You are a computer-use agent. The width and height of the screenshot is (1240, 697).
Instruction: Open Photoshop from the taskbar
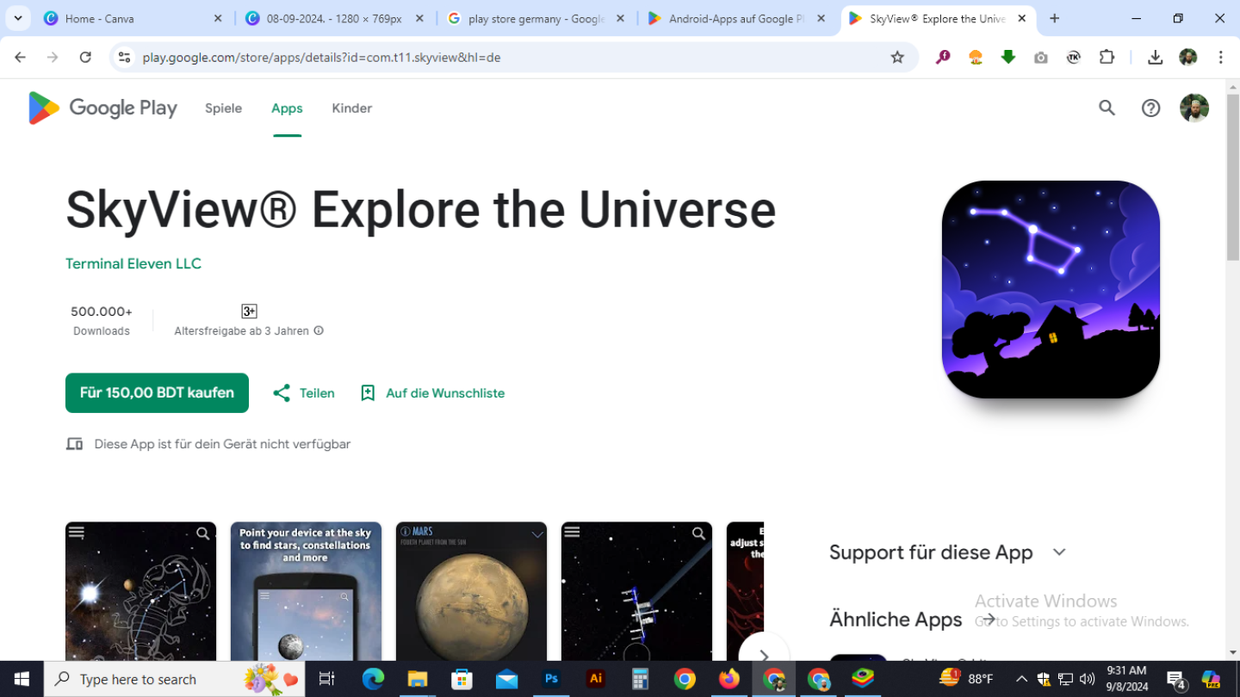551,679
